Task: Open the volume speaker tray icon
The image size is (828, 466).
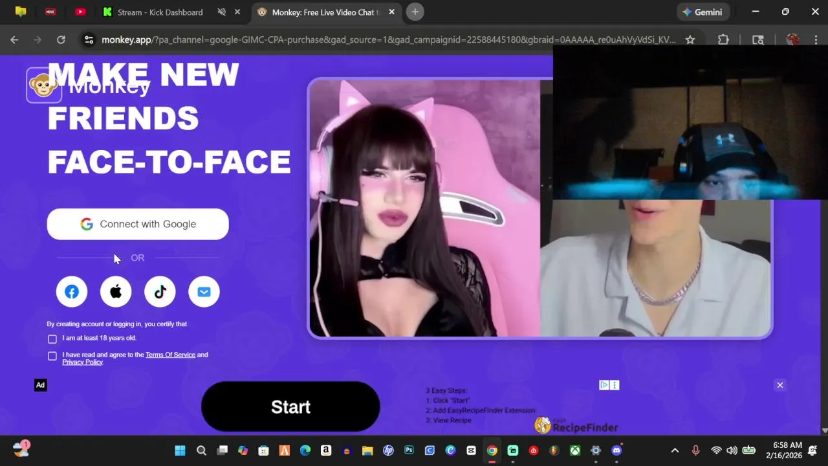Action: pos(732,450)
